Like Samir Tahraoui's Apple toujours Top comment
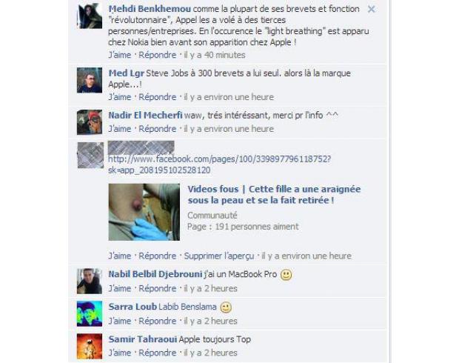459x363 pixels. [120, 353]
